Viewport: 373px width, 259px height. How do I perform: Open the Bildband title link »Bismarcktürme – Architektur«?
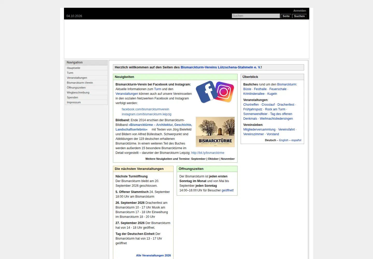[x=154, y=127]
